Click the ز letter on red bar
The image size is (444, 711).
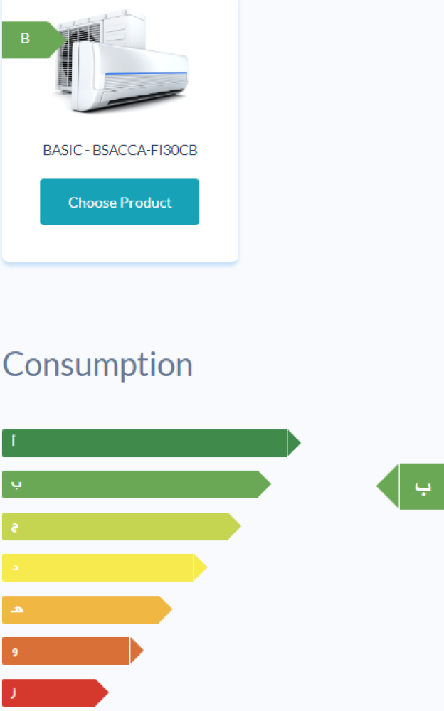(14, 693)
